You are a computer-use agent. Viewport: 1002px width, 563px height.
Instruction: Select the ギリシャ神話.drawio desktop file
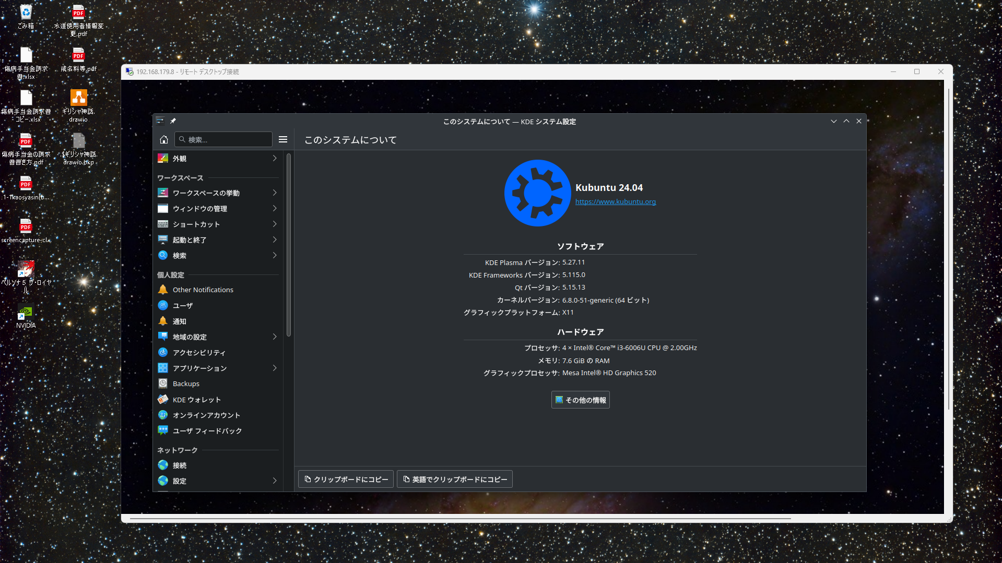(78, 105)
